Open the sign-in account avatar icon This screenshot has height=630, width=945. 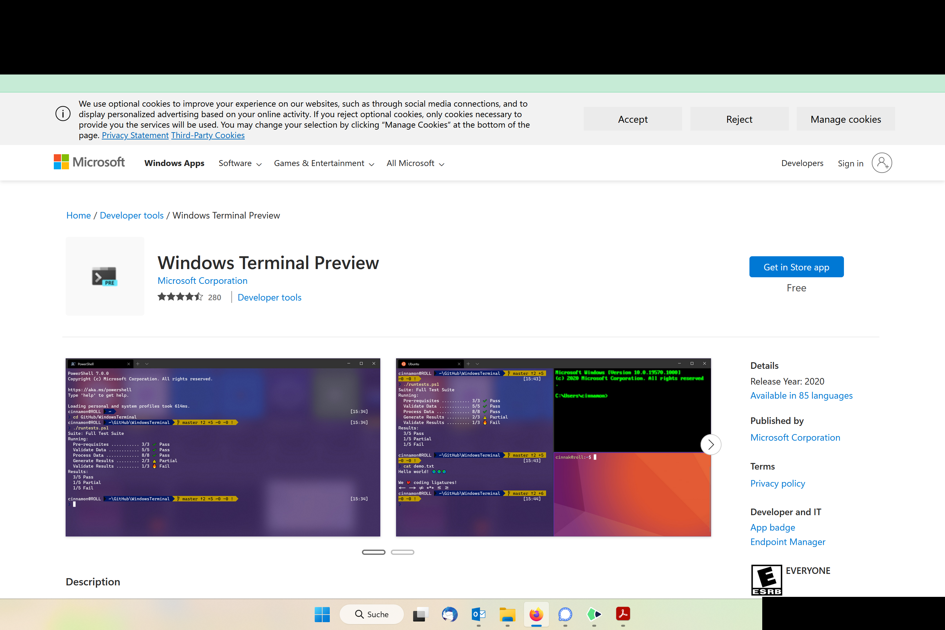tap(882, 163)
